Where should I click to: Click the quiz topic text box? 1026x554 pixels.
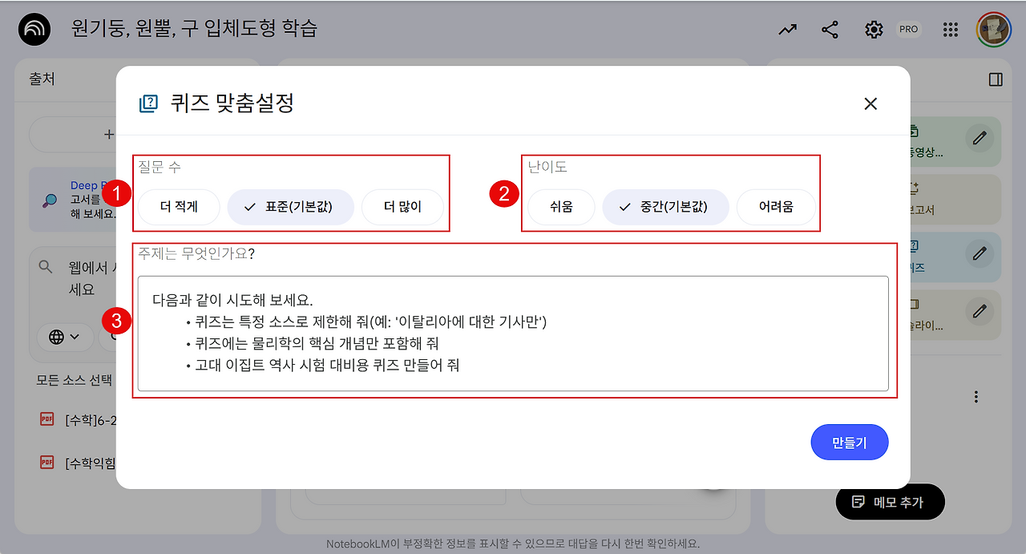[513, 334]
